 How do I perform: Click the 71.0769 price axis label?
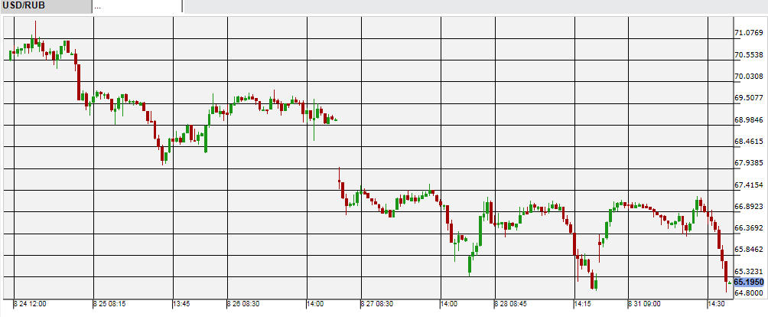748,33
